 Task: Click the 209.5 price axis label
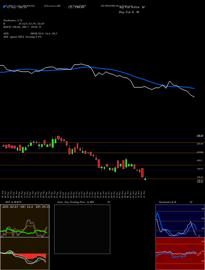click(x=200, y=160)
